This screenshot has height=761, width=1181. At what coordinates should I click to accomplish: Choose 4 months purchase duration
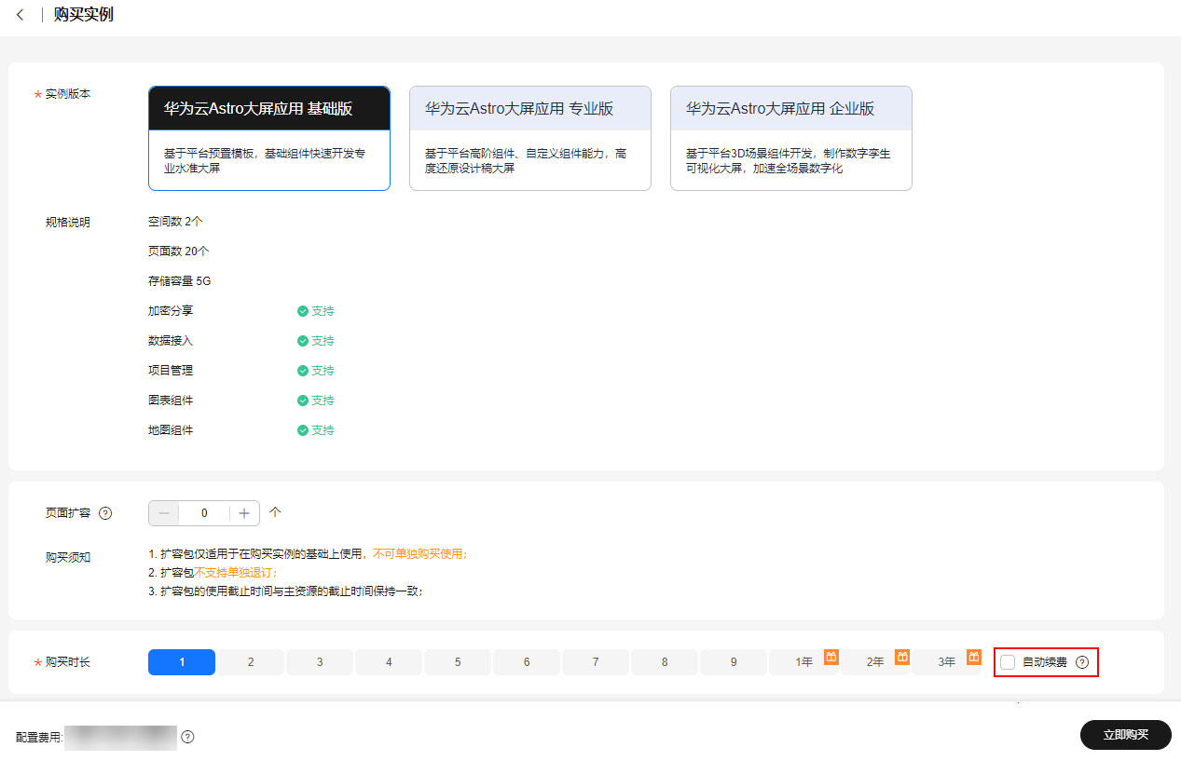pos(389,662)
